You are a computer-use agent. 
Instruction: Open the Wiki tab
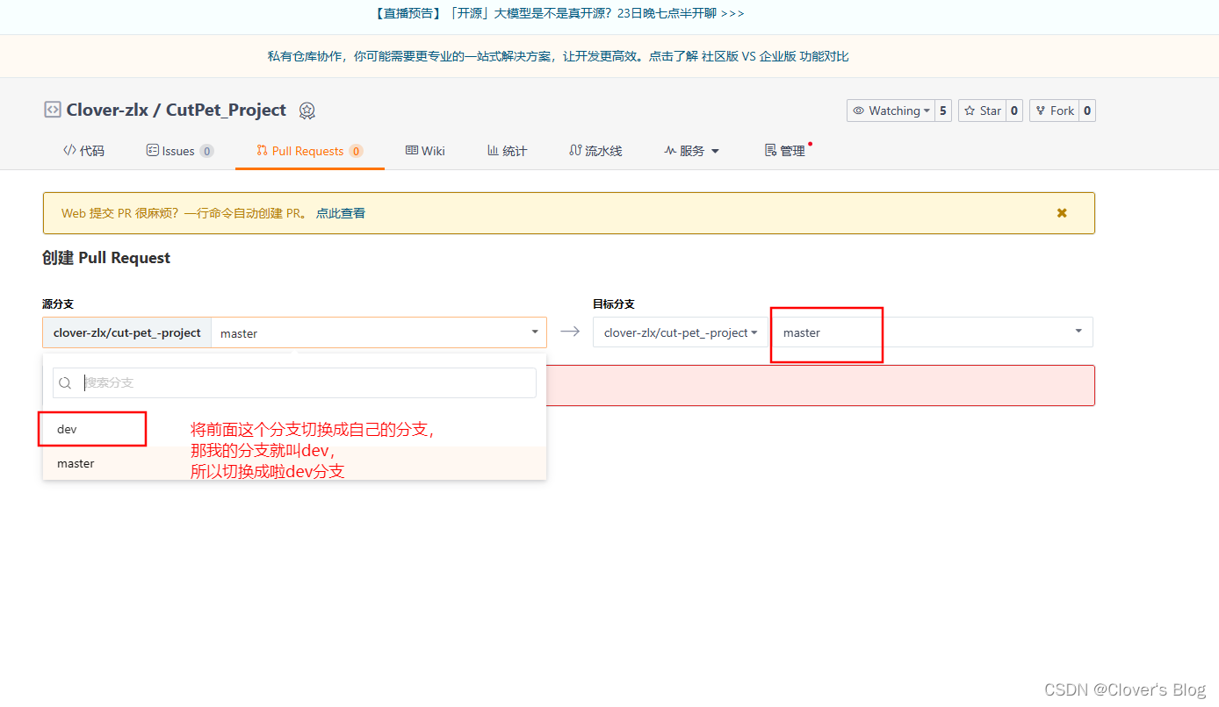pos(425,151)
